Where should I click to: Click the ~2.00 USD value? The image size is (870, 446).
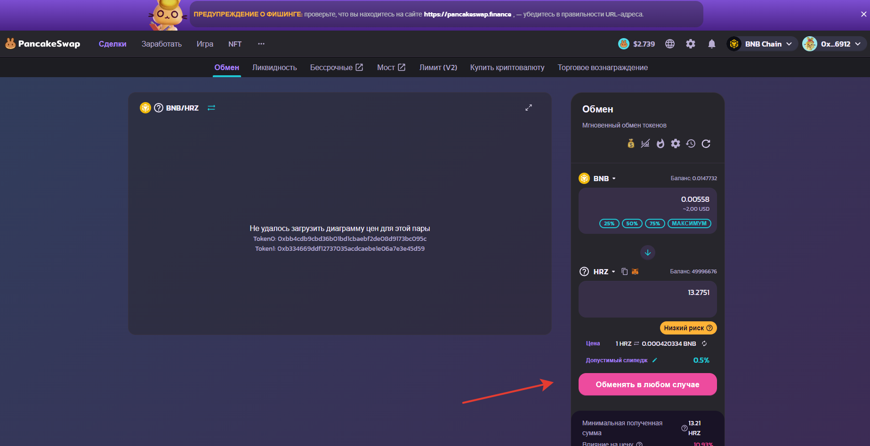[696, 209]
